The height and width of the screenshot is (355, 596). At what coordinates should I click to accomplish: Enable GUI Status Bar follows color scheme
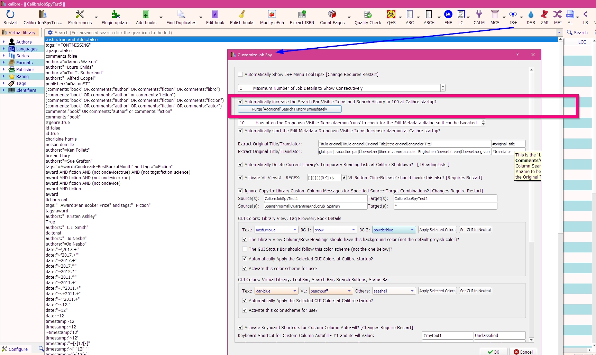click(x=245, y=249)
